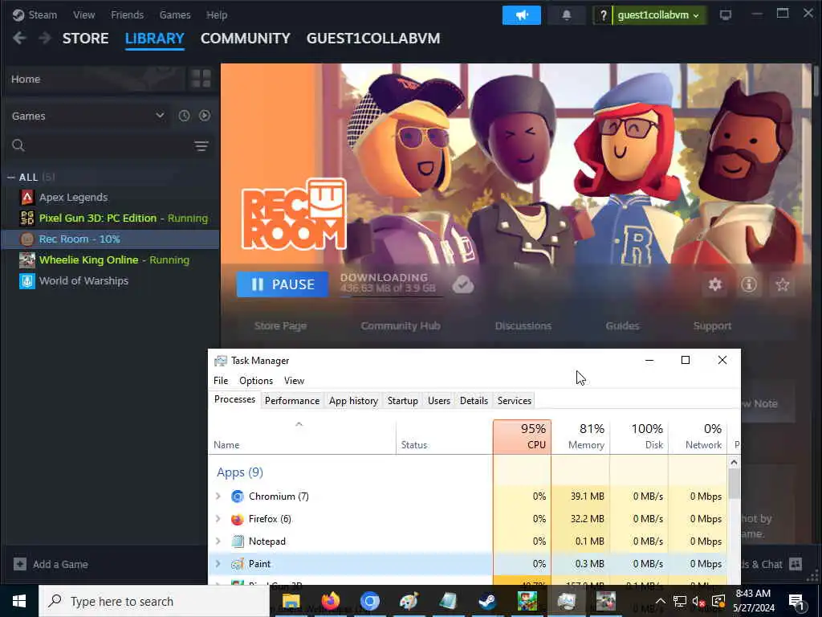Add Rec Room to favorites star icon
Screen dimensions: 822x617
pyautogui.click(x=782, y=284)
